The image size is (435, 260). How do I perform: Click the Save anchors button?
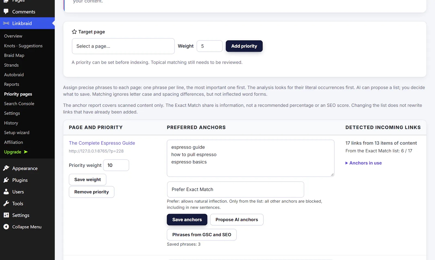pyautogui.click(x=187, y=220)
